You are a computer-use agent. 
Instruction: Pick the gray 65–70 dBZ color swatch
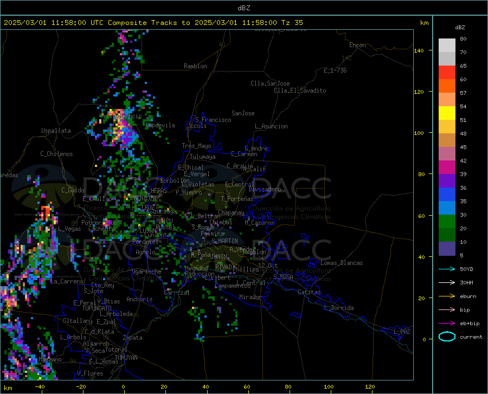447,59
